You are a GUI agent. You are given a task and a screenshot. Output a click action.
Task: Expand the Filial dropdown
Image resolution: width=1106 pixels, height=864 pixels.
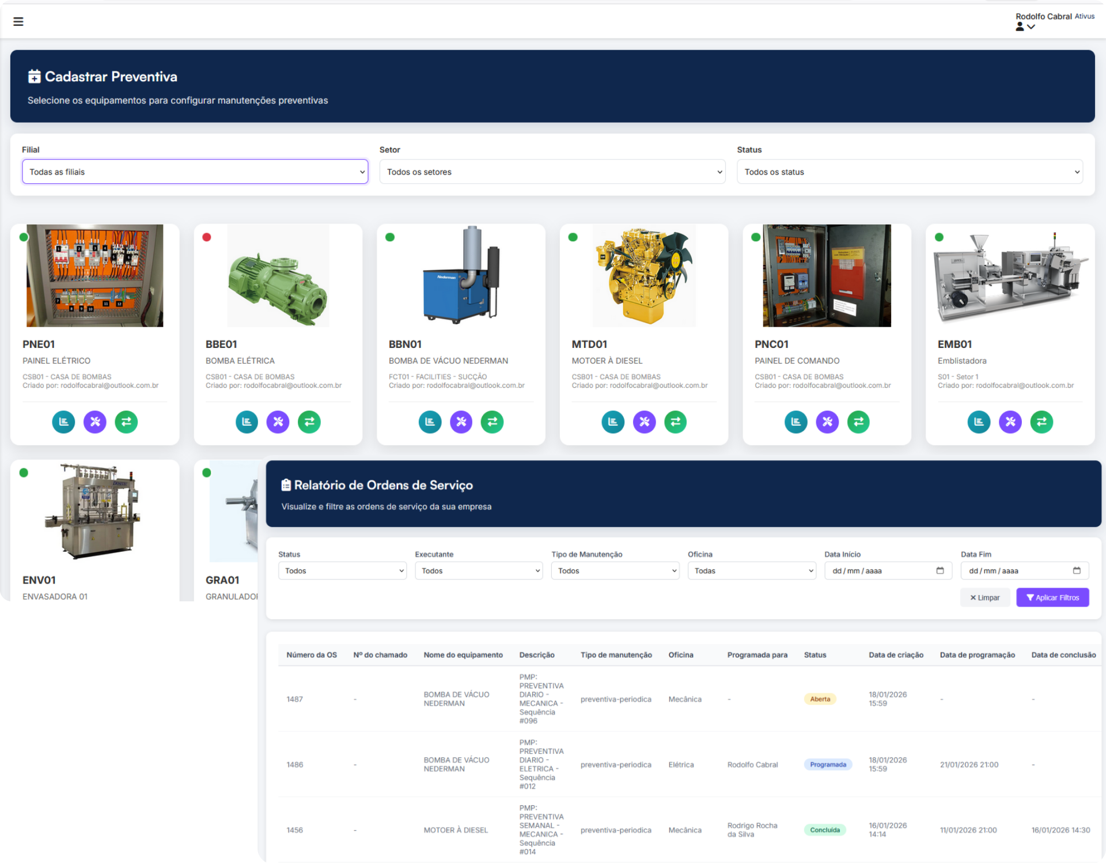click(195, 172)
